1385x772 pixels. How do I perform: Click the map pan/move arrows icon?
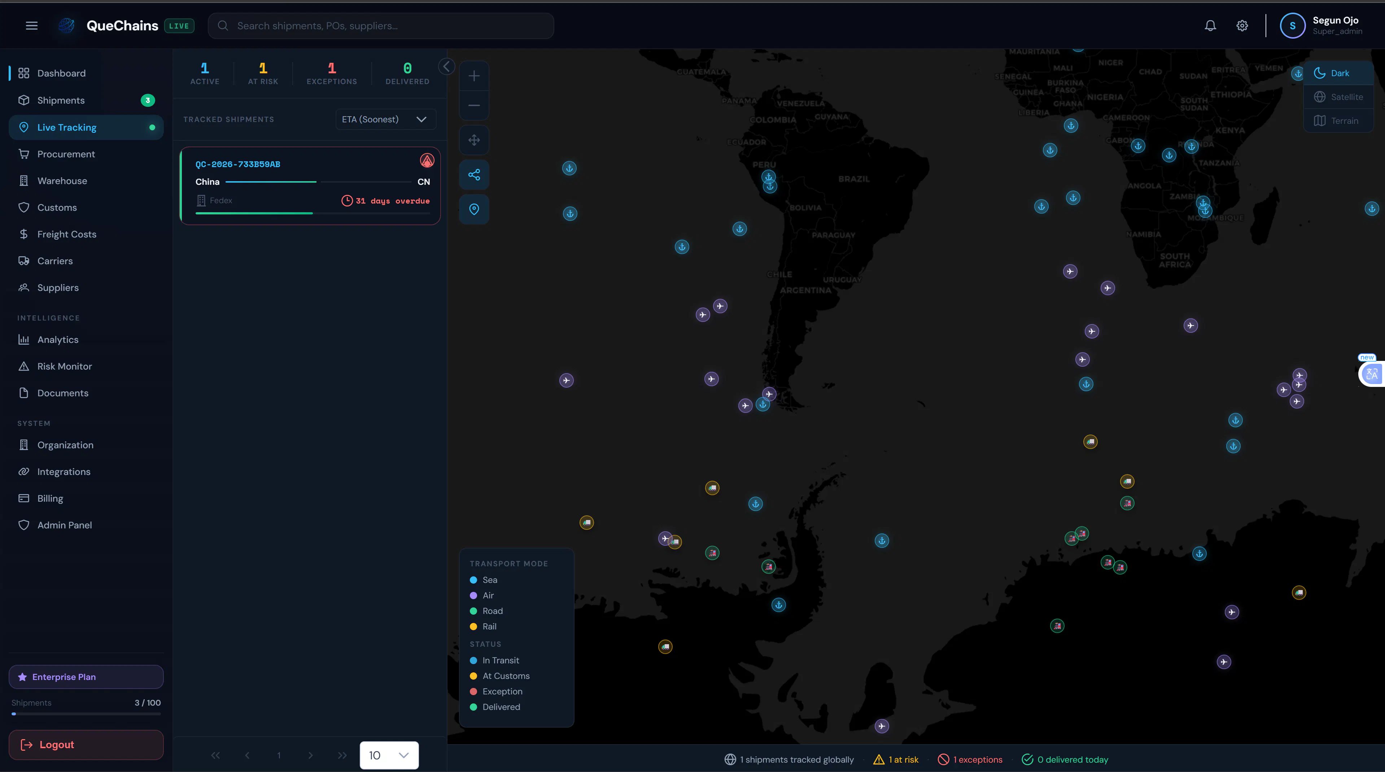[474, 140]
